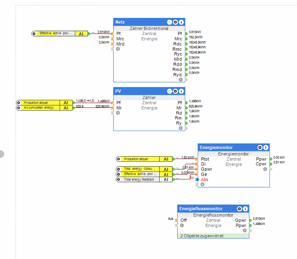Open settings gear on Energieflussmonitor block

click(x=239, y=209)
